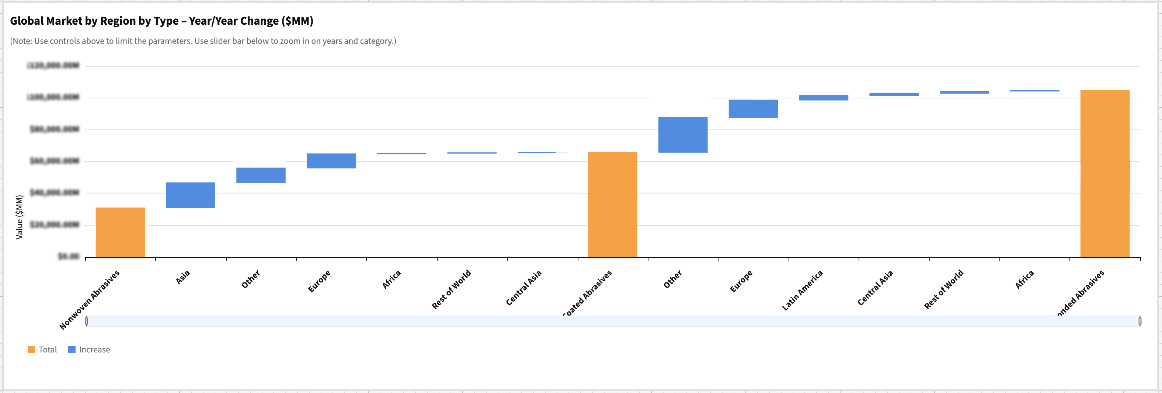Click the blue Europe bar right of Coated Abrasives
This screenshot has width=1162, height=393.
[753, 109]
